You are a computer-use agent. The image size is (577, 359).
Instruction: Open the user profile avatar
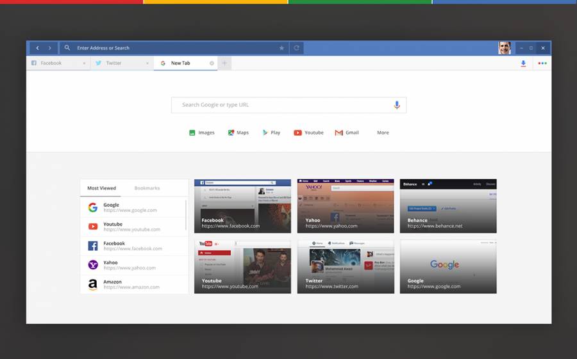pyautogui.click(x=505, y=48)
